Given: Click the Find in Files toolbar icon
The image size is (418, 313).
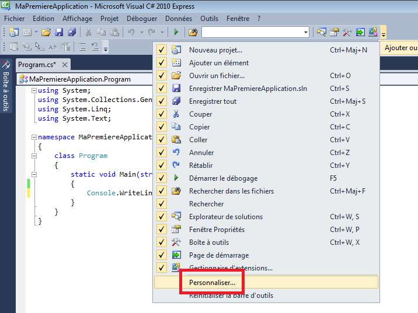Looking at the screenshot, I should click(193, 32).
